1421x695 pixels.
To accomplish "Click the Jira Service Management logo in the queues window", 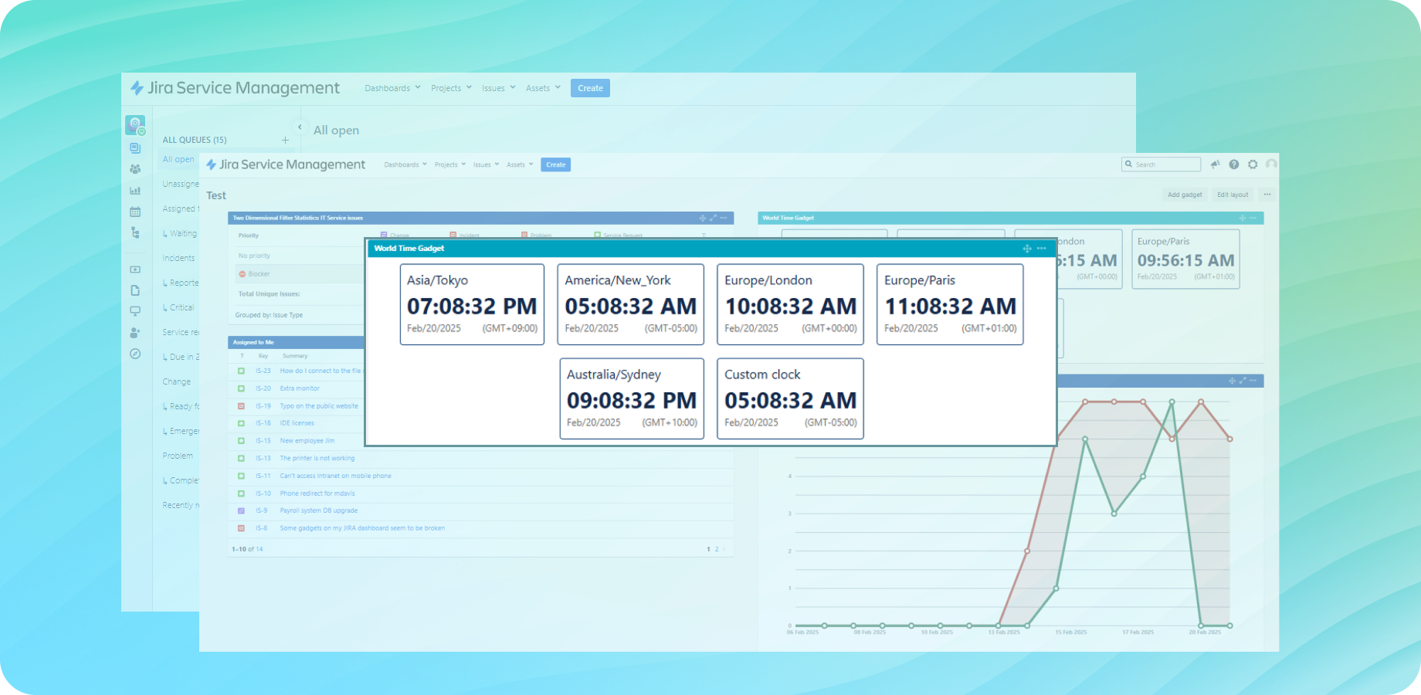I will (x=235, y=88).
